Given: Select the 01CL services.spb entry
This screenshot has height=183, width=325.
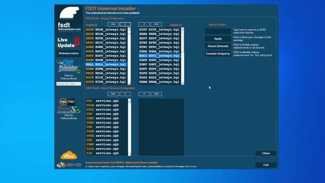Looking at the screenshot, I should coord(107,149).
